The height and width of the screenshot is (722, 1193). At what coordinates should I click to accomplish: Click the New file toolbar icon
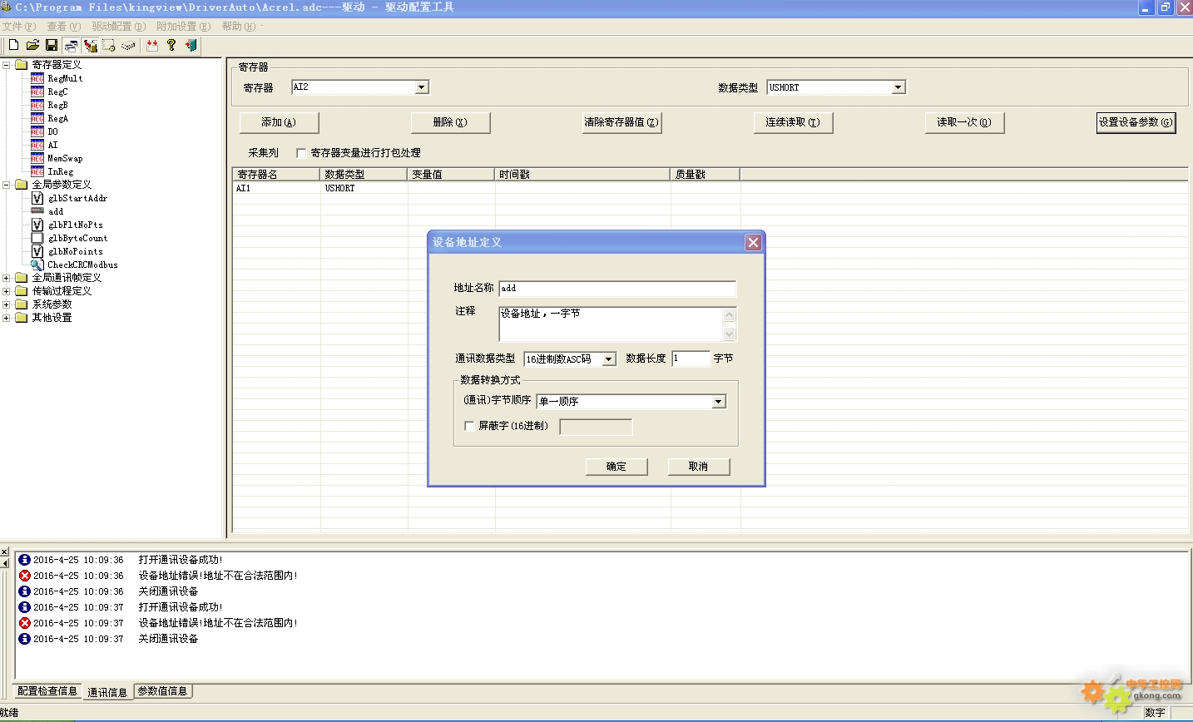point(13,46)
